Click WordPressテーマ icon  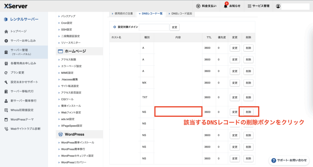click(x=6, y=120)
